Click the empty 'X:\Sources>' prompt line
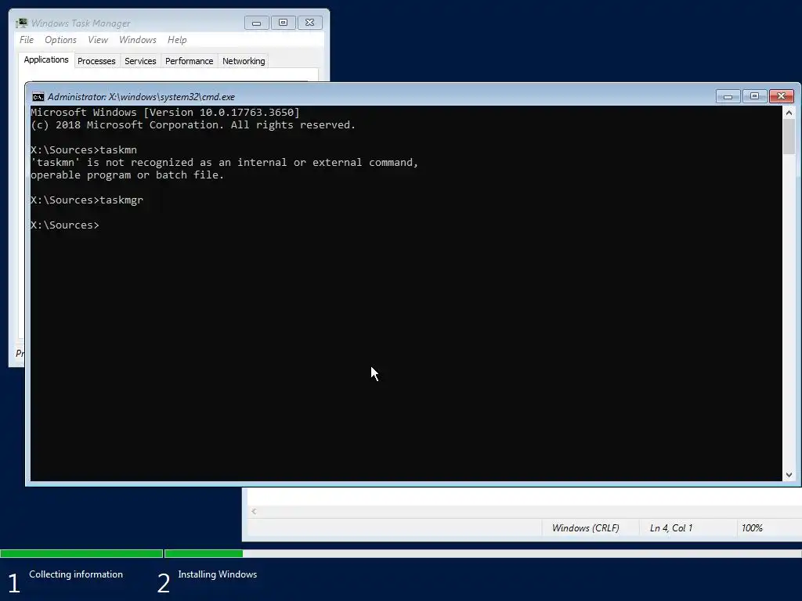 pyautogui.click(x=65, y=225)
